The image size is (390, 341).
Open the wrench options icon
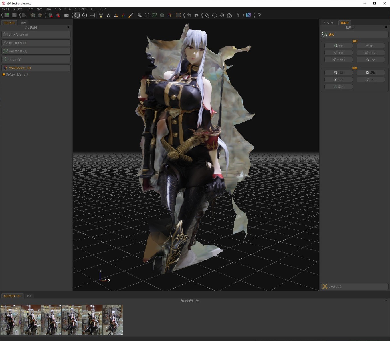(x=238, y=15)
